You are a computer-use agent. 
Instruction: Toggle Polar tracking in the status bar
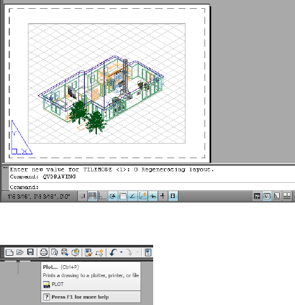pyautogui.click(x=113, y=196)
